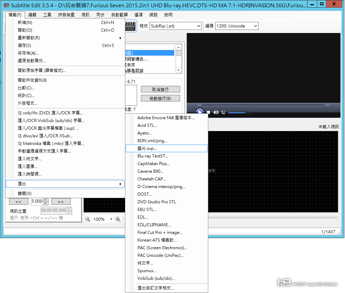Click the fullscreen icon in video player
This screenshot has height=293, width=345.
(x=223, y=112)
